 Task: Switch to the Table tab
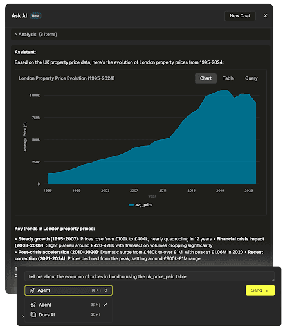(x=228, y=78)
